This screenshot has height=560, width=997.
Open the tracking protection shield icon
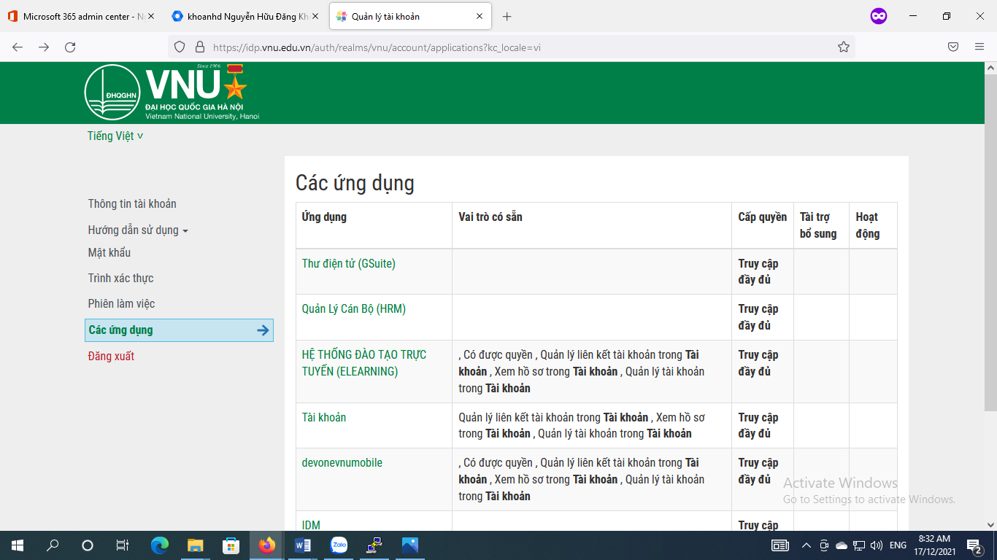178,46
